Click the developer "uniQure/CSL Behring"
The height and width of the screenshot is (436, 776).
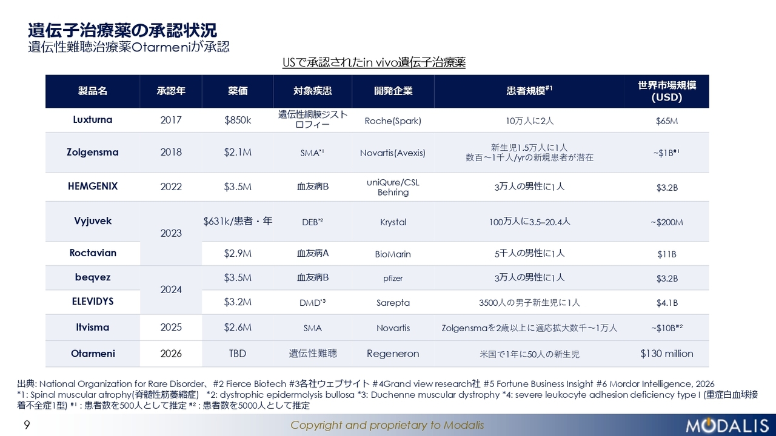pos(393,187)
